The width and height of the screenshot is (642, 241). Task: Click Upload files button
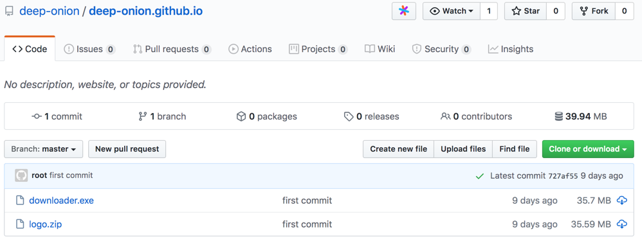[463, 149]
